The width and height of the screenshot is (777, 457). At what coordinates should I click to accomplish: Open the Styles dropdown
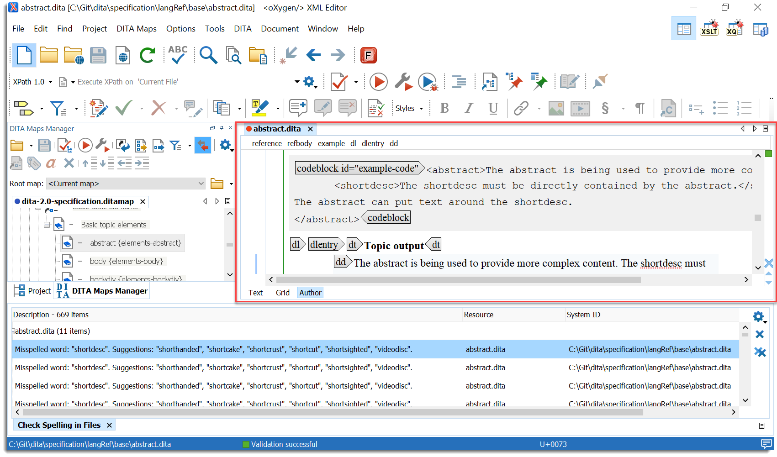[x=409, y=108]
